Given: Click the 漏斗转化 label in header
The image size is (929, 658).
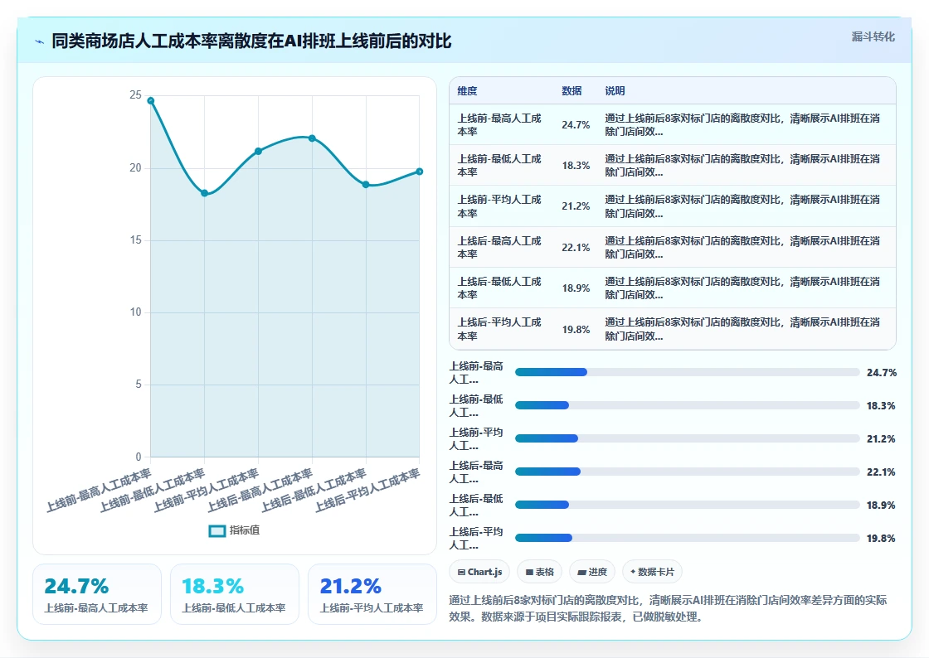Looking at the screenshot, I should [873, 36].
